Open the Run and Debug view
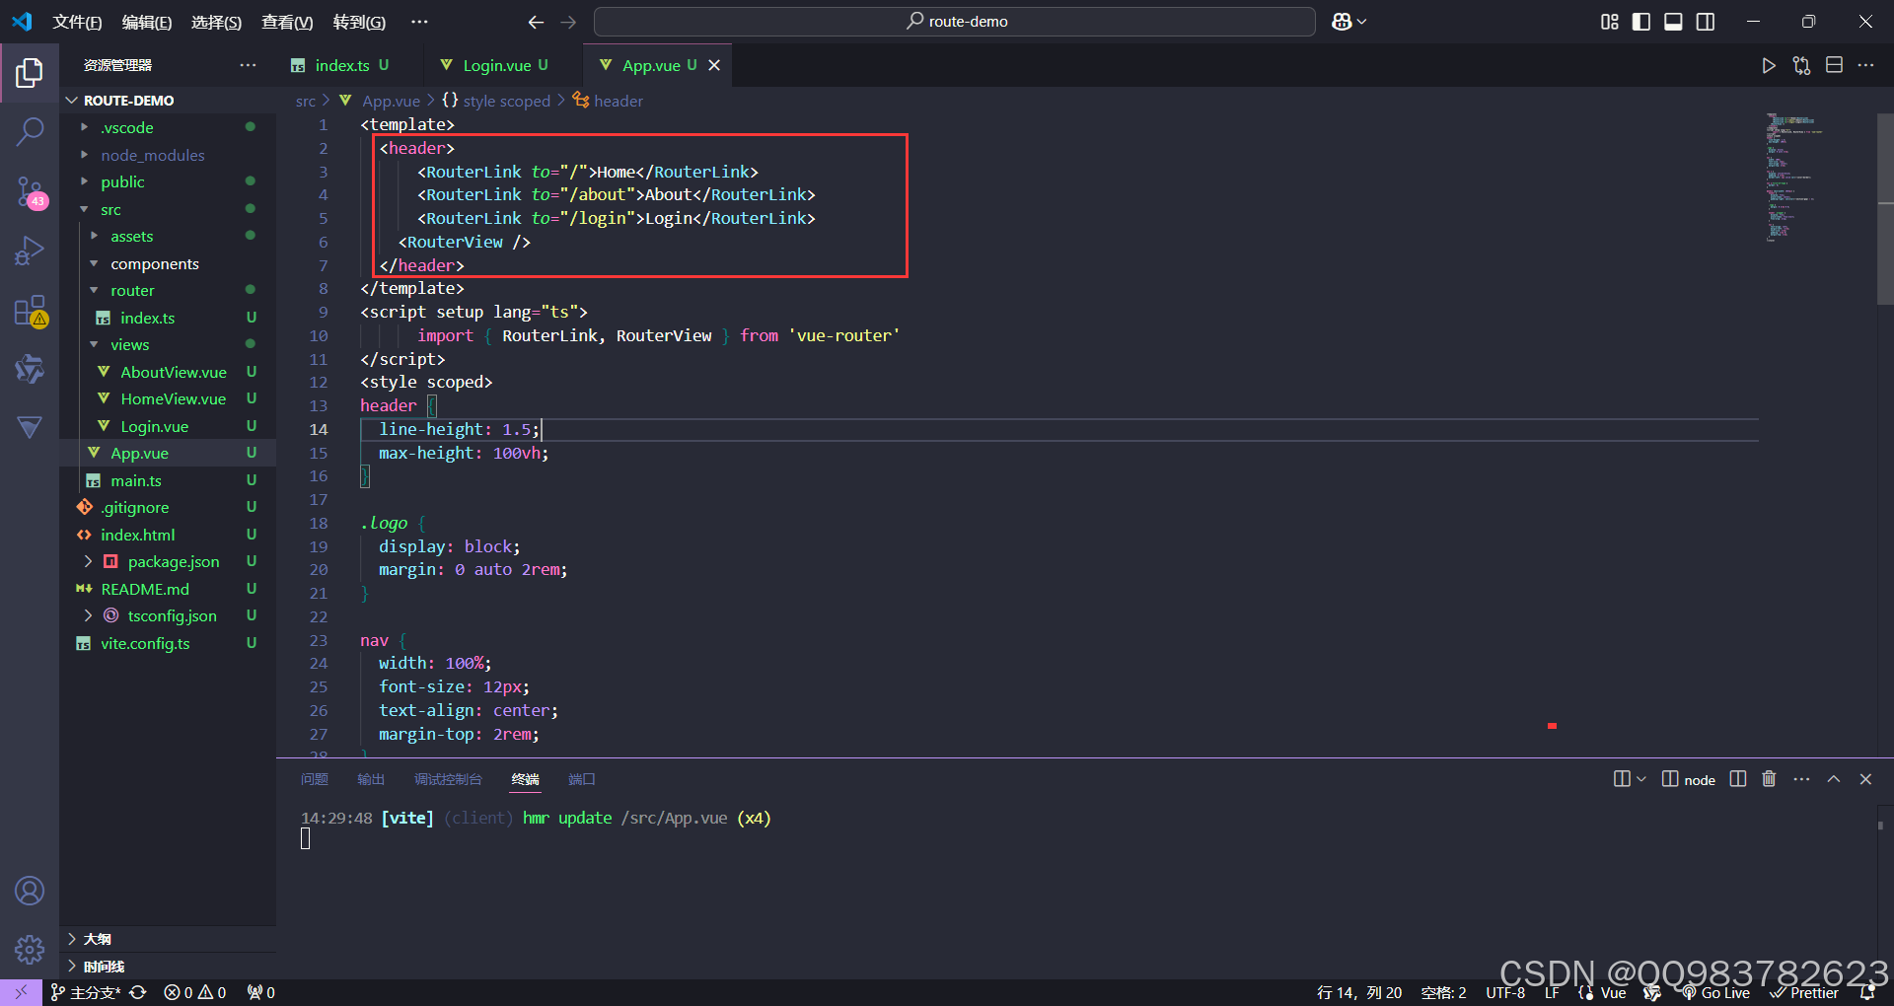The width and height of the screenshot is (1894, 1006). click(x=30, y=251)
